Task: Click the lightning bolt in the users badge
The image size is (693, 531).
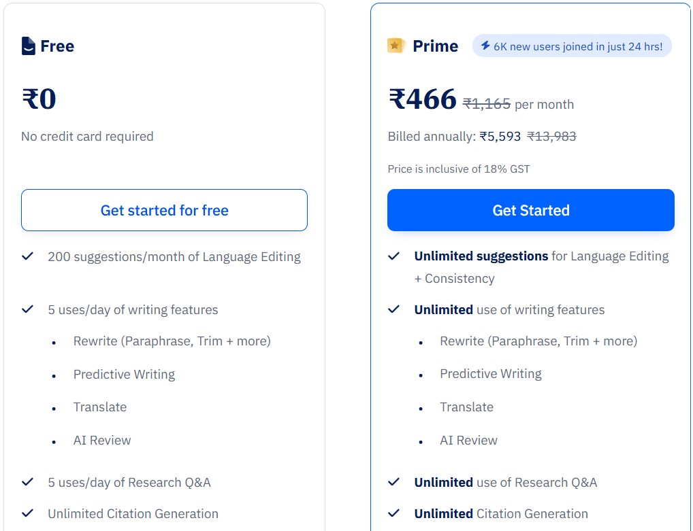Action: 485,46
